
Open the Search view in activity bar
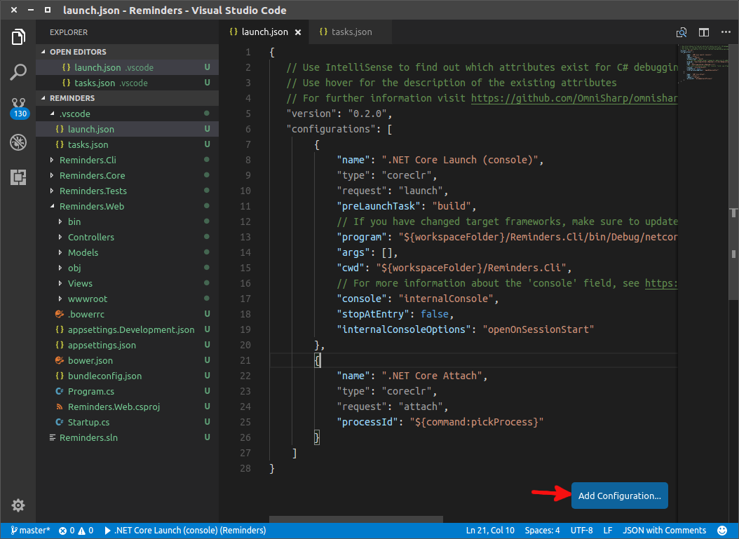point(18,72)
